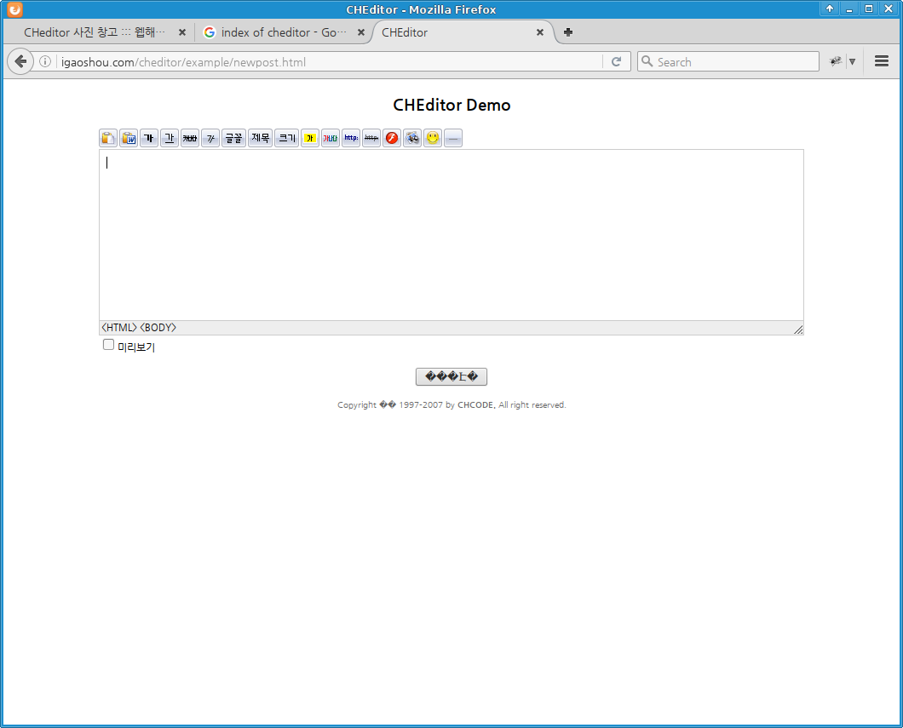This screenshot has width=903, height=728.
Task: Insert horizontal line with the rule icon
Action: pyautogui.click(x=453, y=138)
